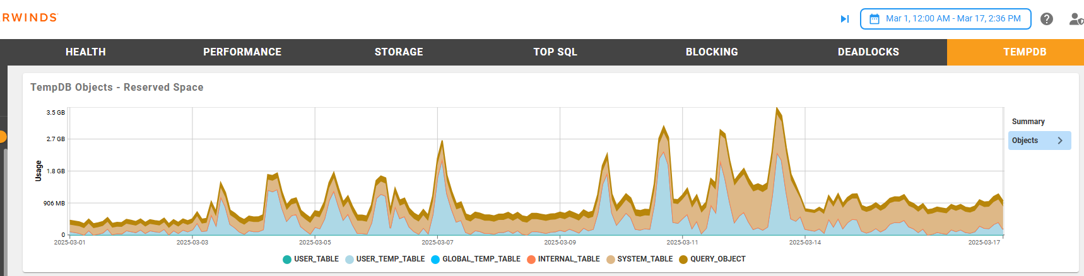Open the calendar icon in date range

(875, 19)
